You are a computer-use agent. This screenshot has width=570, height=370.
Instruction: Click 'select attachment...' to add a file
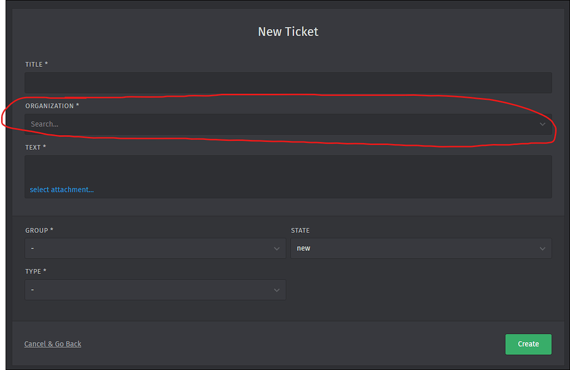tap(62, 189)
